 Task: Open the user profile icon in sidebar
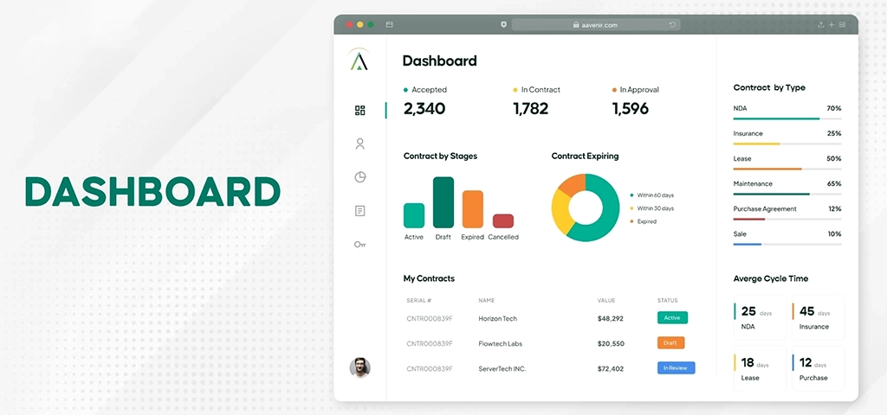(360, 144)
